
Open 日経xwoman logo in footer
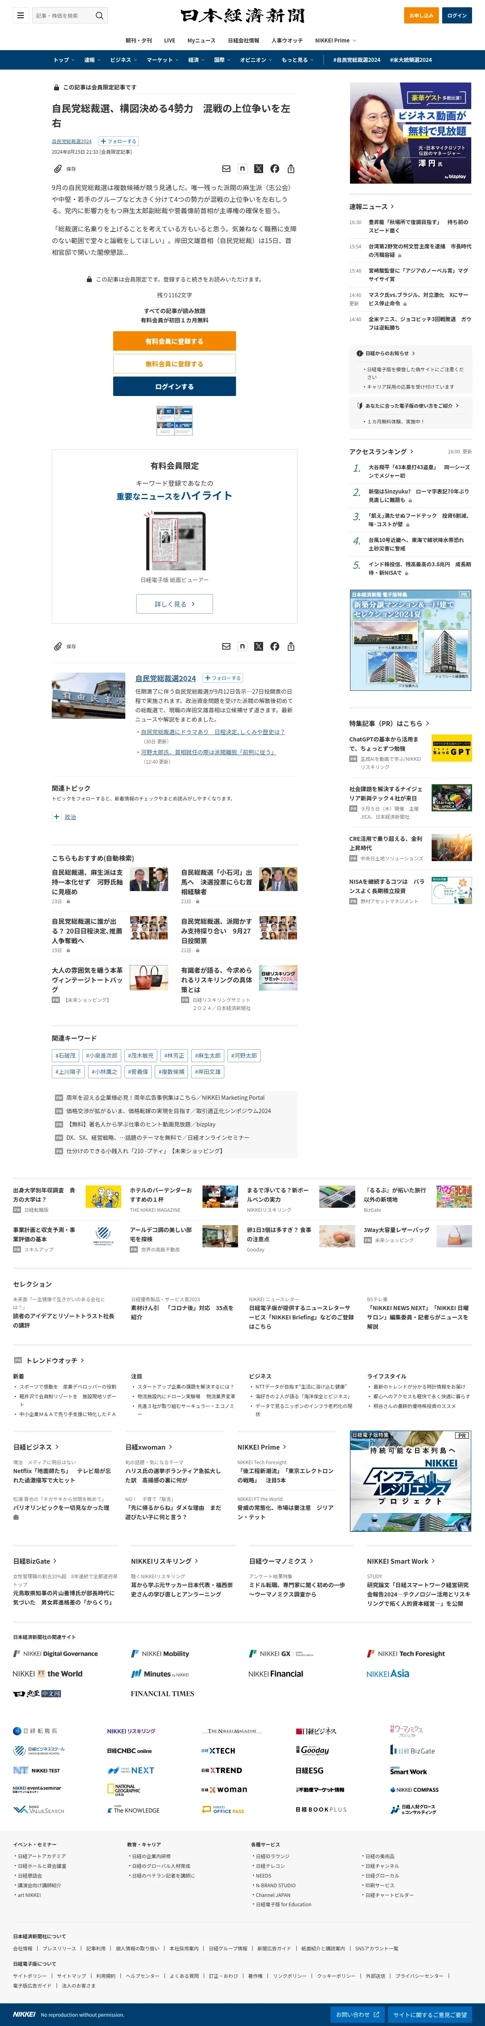point(224,1789)
